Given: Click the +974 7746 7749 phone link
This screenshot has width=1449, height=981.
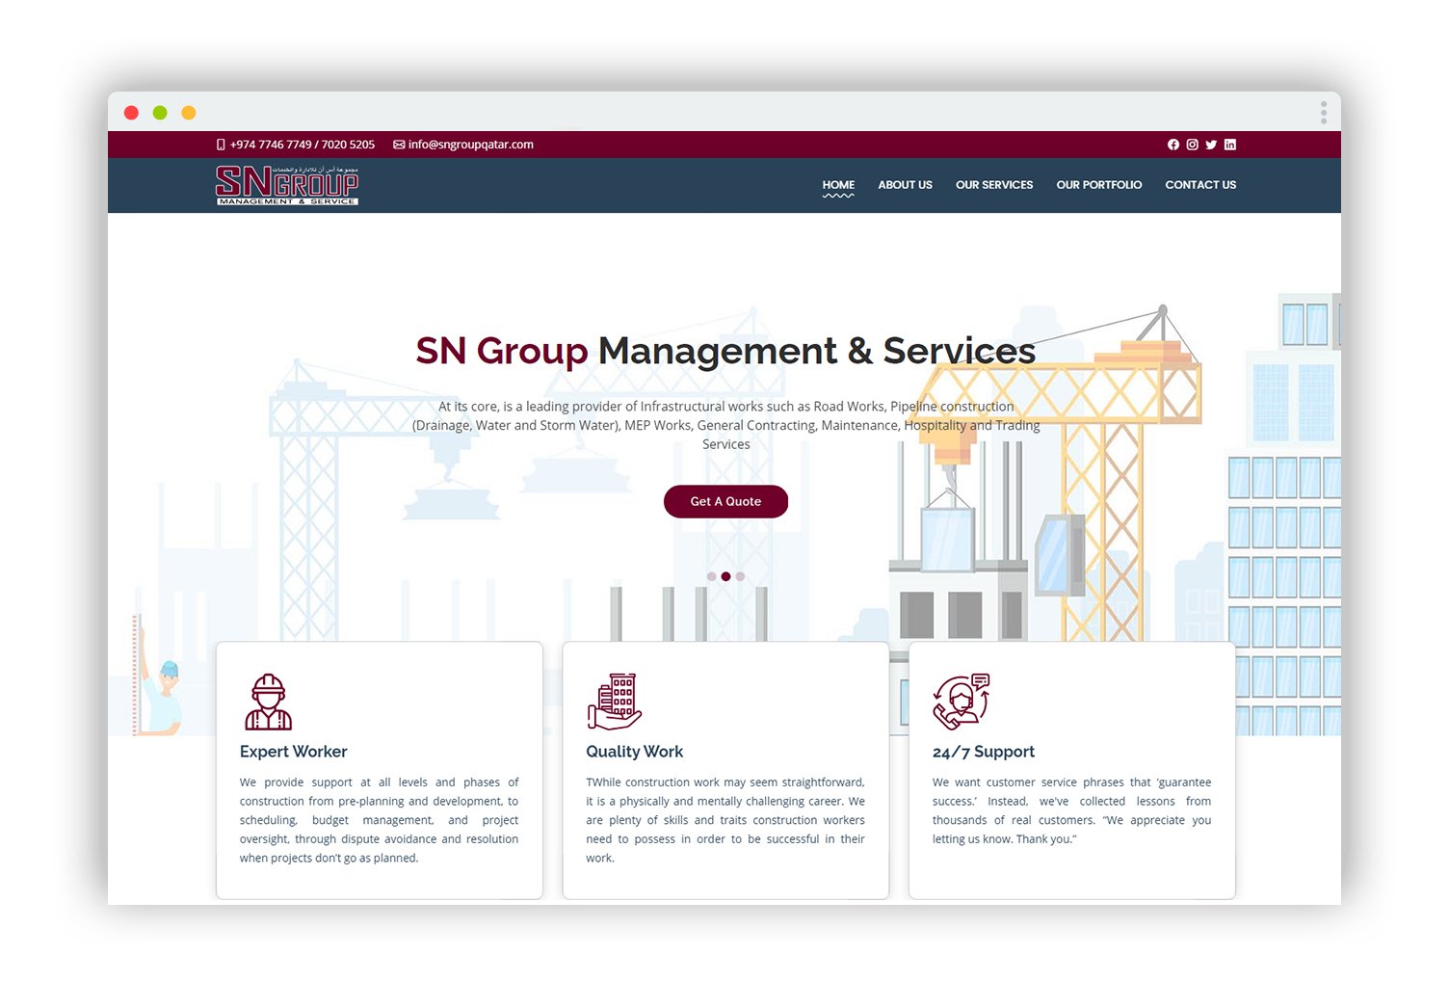Looking at the screenshot, I should [x=270, y=145].
